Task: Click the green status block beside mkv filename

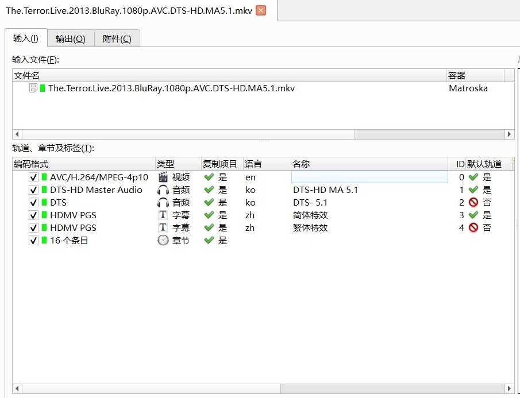Action: 43,88
